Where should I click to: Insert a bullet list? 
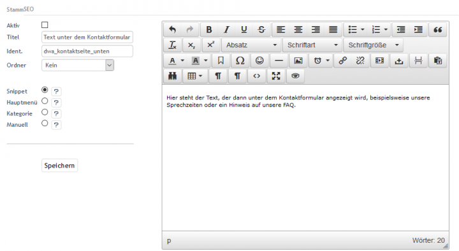353,29
